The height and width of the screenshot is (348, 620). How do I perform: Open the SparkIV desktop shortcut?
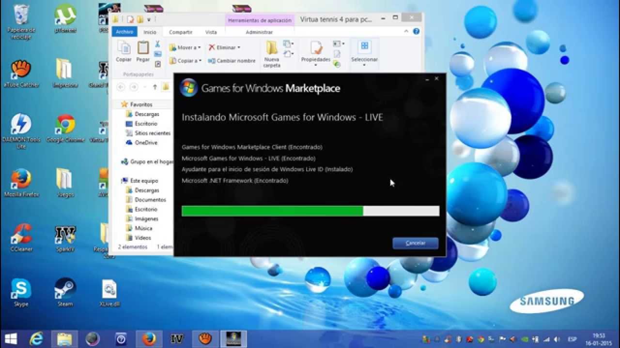[x=65, y=238]
